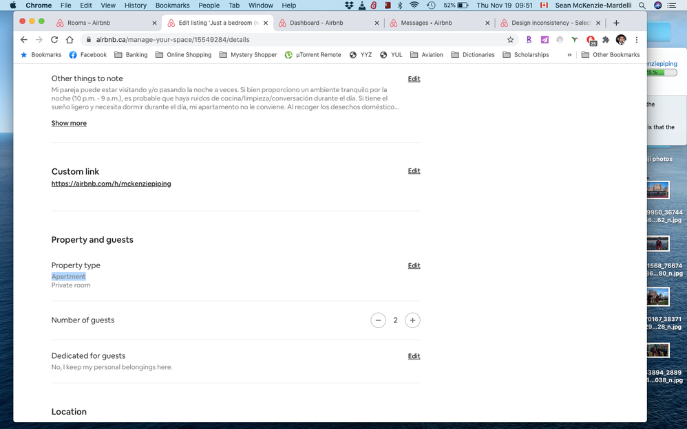Click the browser reload icon

pyautogui.click(x=54, y=40)
